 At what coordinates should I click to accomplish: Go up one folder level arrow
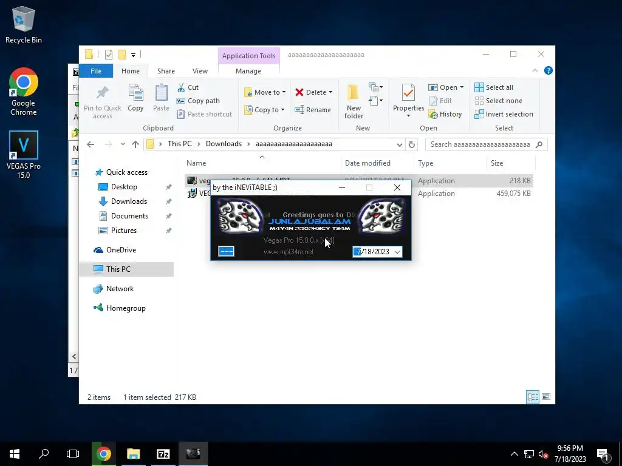point(135,144)
